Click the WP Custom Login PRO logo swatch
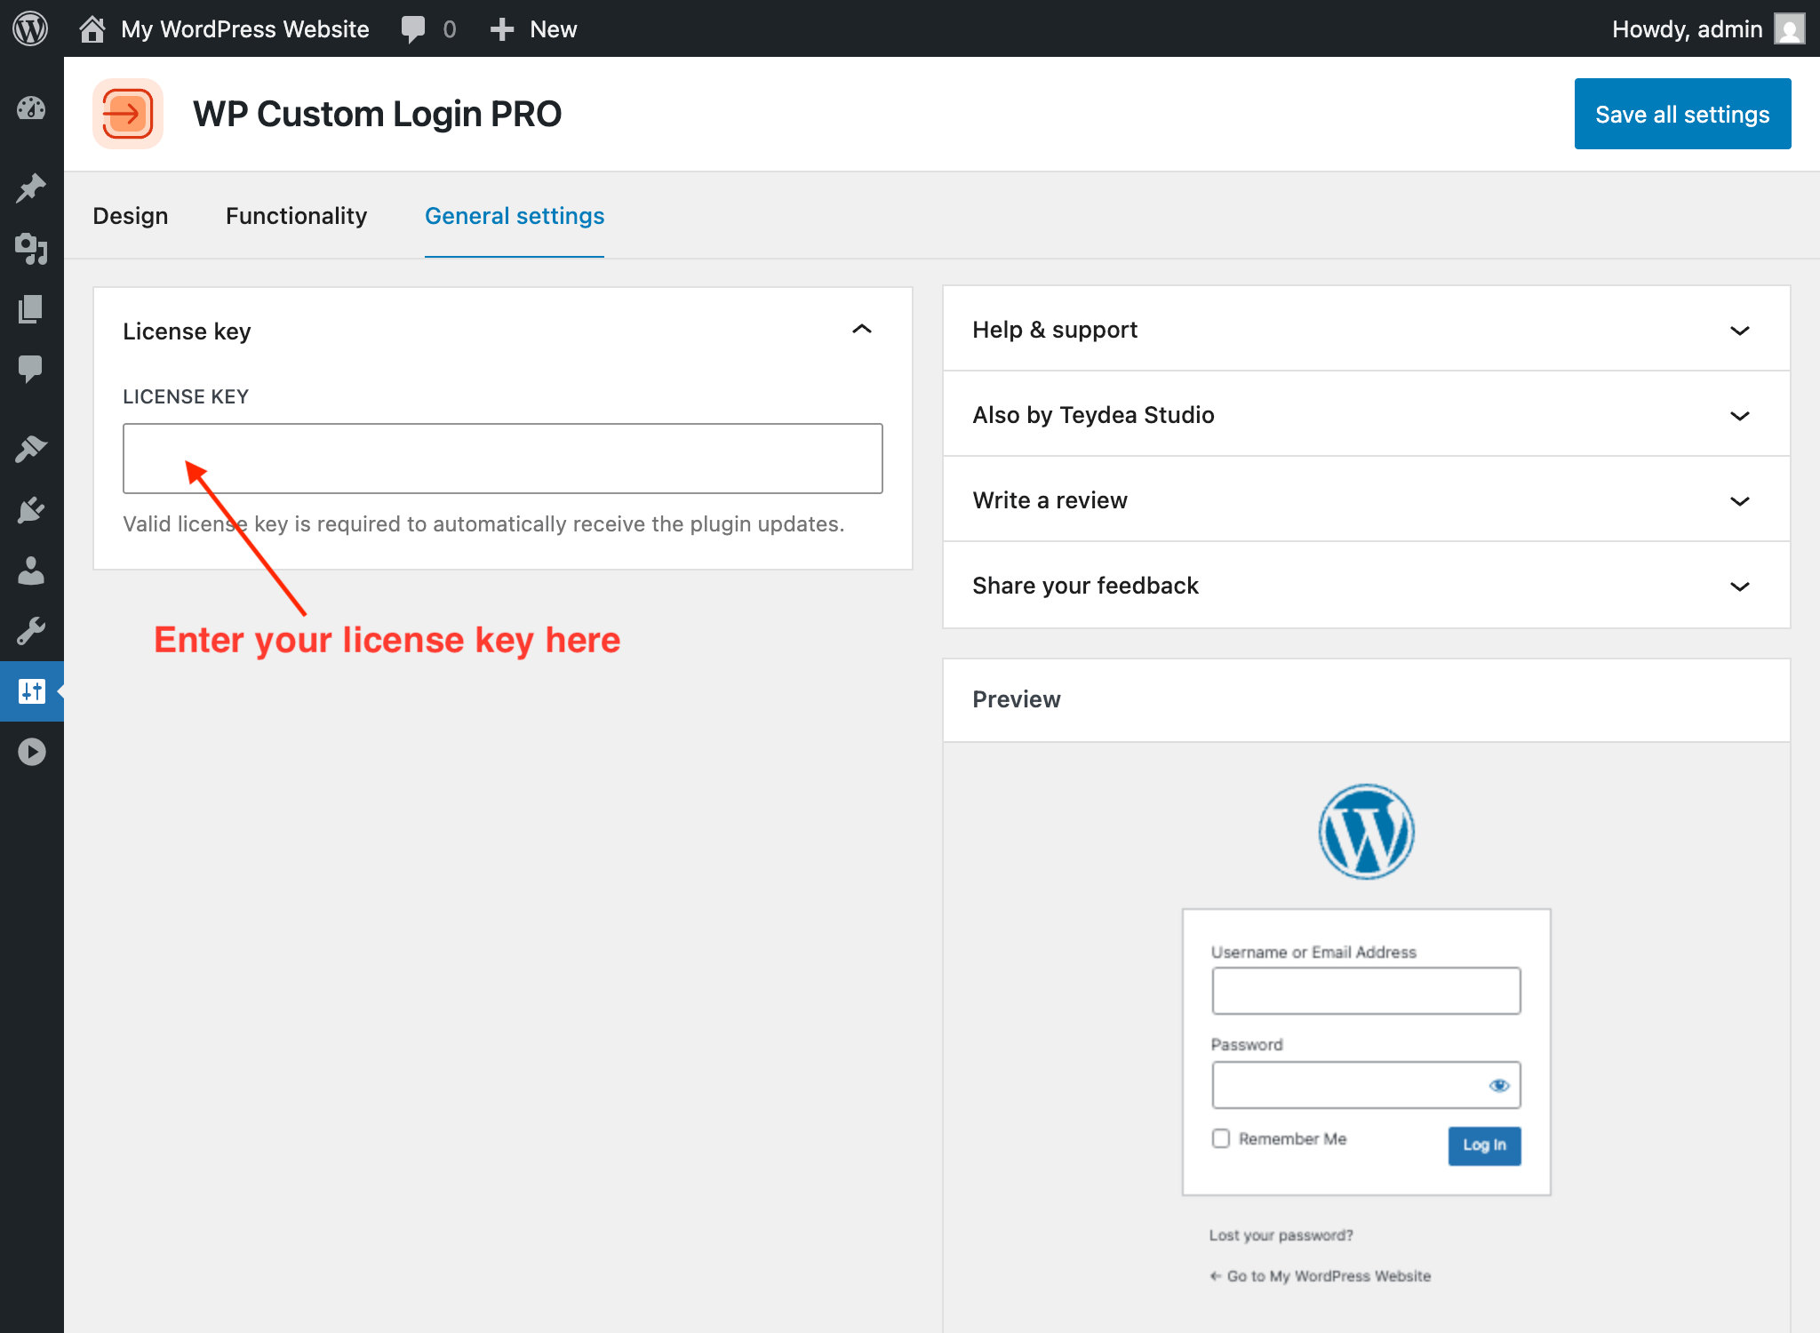 (128, 114)
